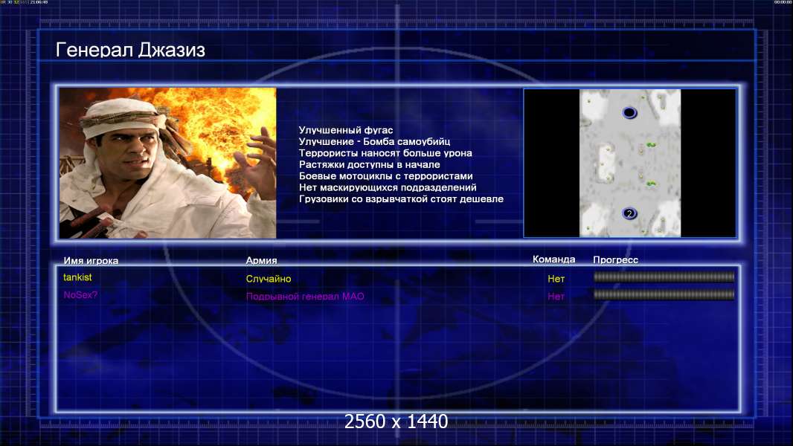Click the 'Имя игрока' column header
The height and width of the screenshot is (446, 793).
coord(91,261)
